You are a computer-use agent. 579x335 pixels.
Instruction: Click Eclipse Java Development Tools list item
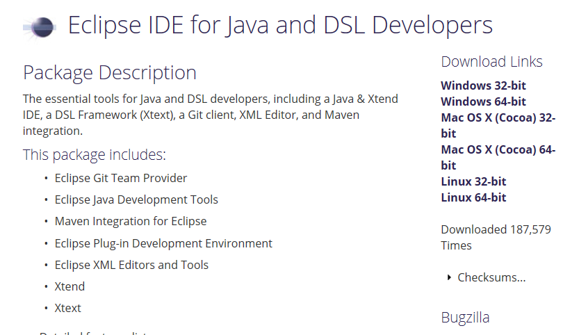coord(136,199)
